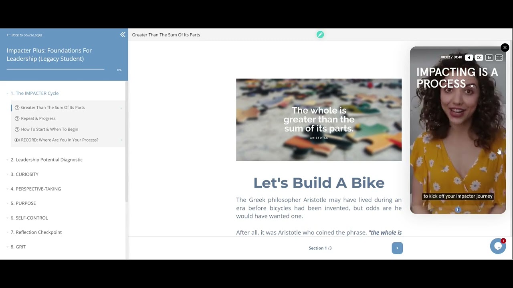Open 'RECORD: Where Are You In Your Process?'

(x=60, y=140)
